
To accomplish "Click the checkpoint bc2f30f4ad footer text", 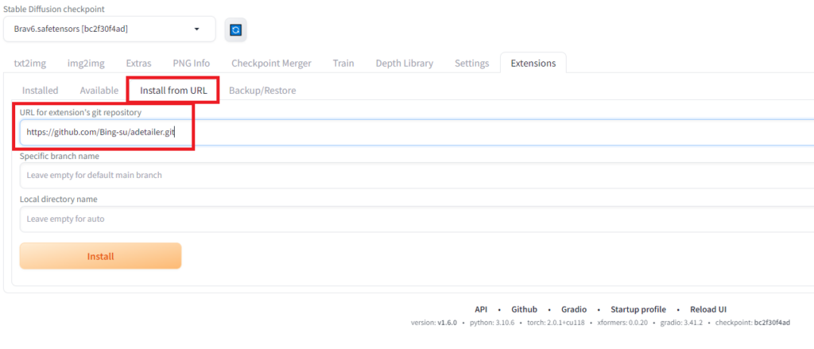I will click(753, 323).
